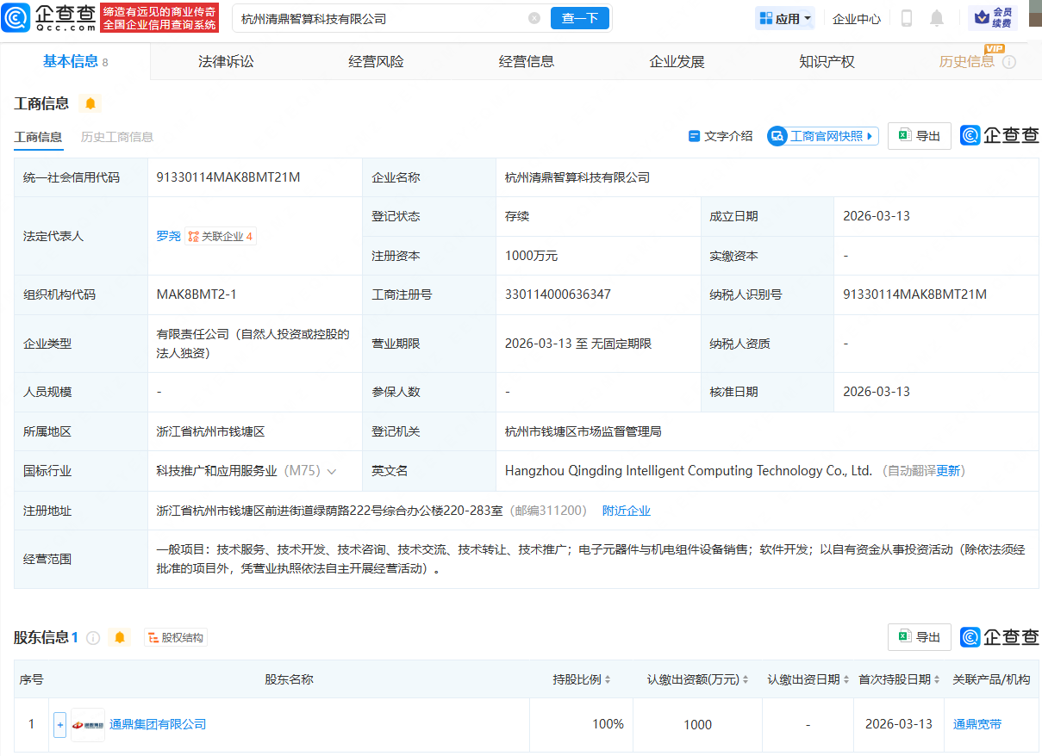Open the 附近企业 nearby companies link
The width and height of the screenshot is (1042, 756).
(627, 511)
